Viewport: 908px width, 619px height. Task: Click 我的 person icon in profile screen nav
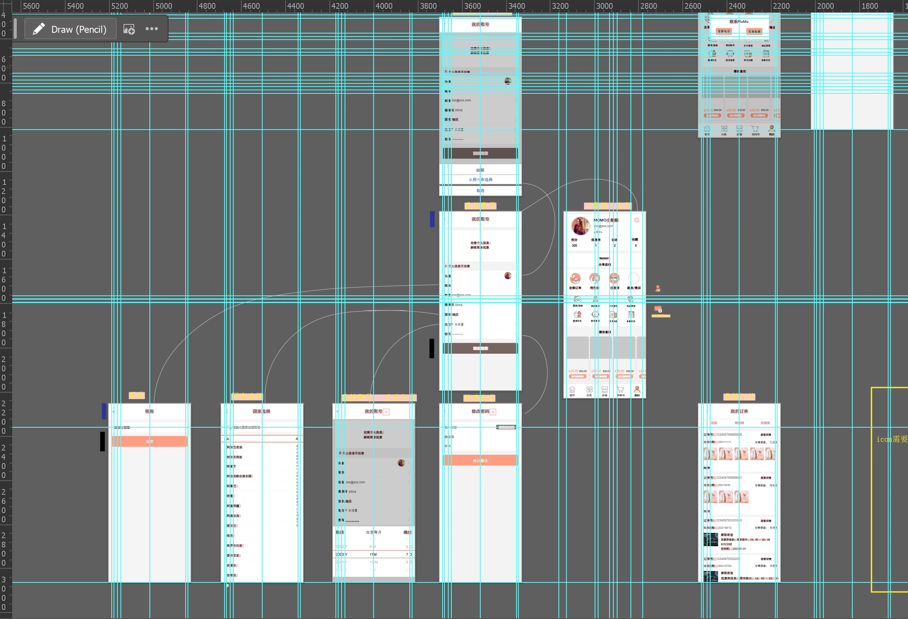tap(637, 390)
